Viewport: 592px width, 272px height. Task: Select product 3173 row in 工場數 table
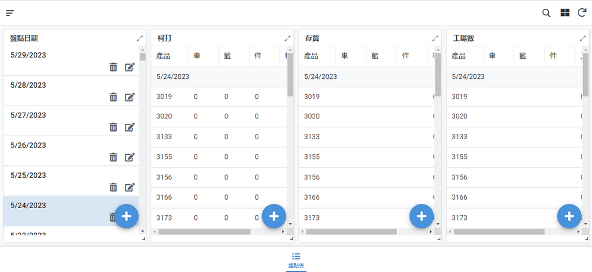(x=514, y=217)
